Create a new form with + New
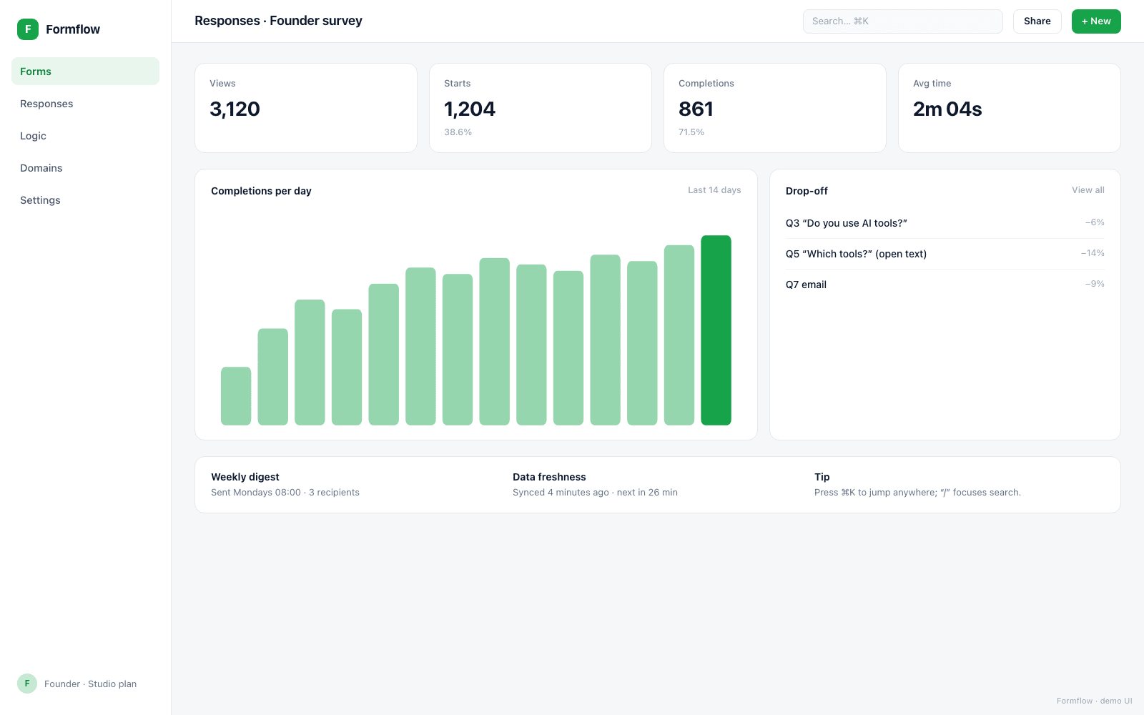Screen dimensions: 1144x715 [x=1095, y=21]
